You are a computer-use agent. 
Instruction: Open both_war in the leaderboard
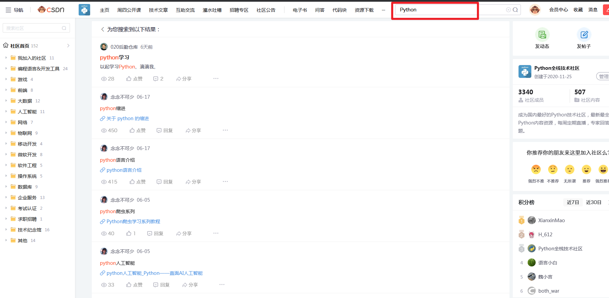coord(549,291)
